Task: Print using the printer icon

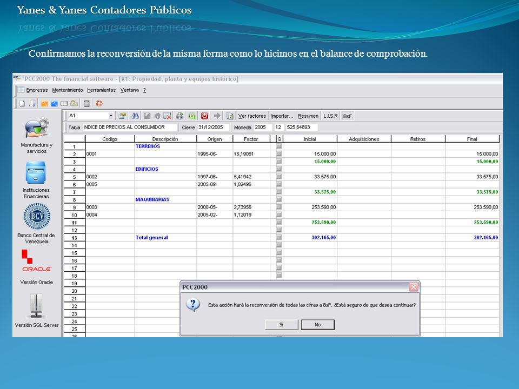Action: tap(179, 116)
